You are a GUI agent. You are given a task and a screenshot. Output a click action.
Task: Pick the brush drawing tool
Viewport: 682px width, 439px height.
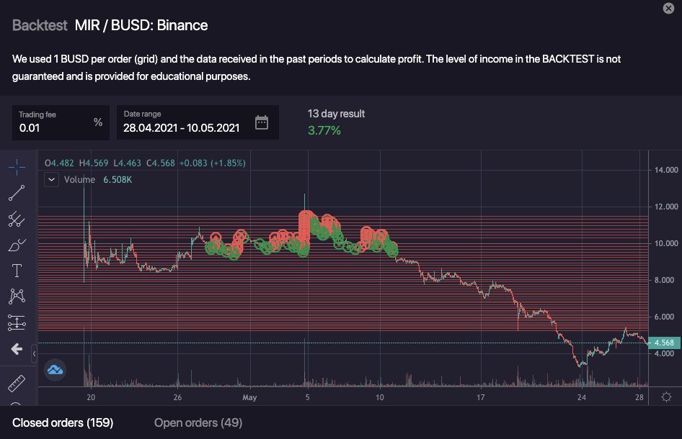coord(17,245)
